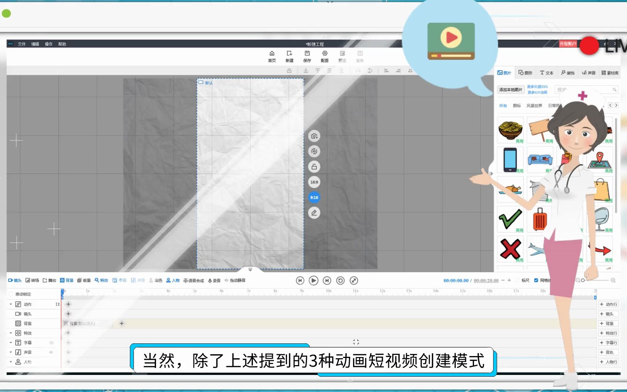The image size is (627, 392).
Task: Switch to 装饰 decoration tab
Action: tap(568, 73)
